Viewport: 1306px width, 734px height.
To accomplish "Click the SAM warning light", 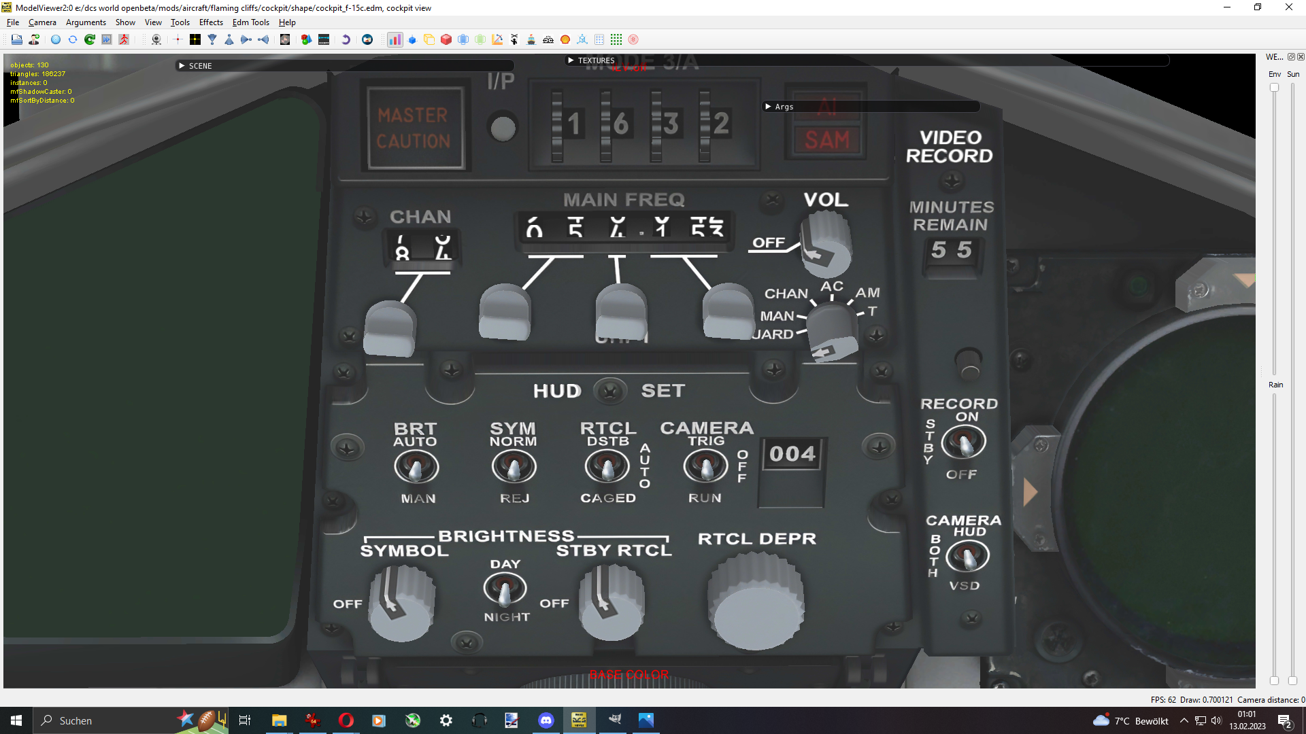I will click(x=827, y=141).
